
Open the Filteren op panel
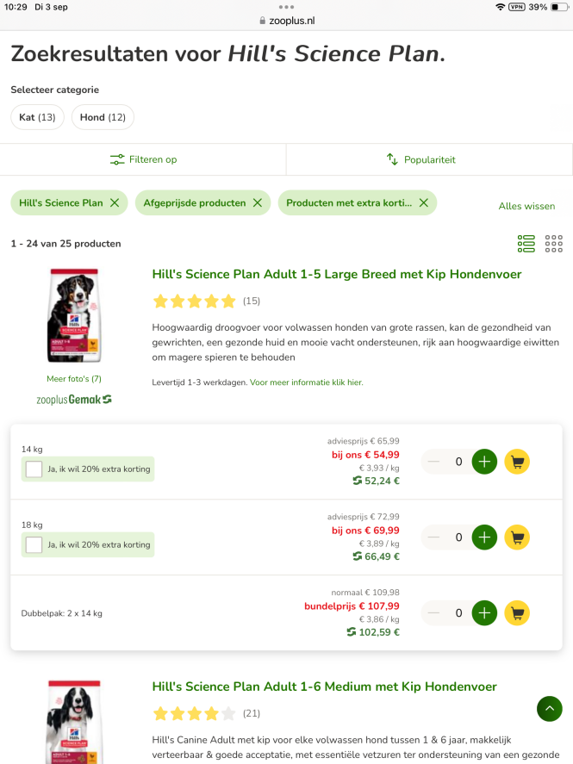click(143, 159)
